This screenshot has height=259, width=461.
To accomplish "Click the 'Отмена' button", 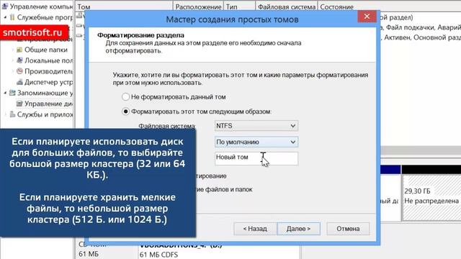I will coord(348,229).
